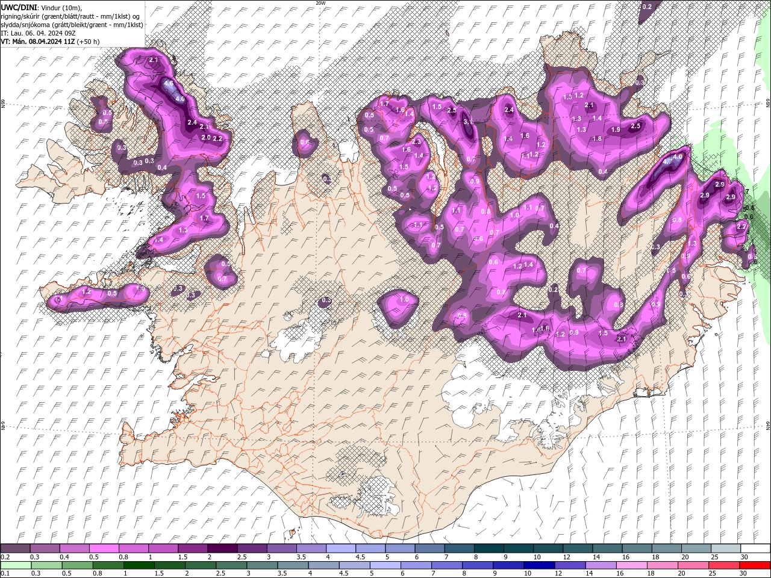Viewport: 771px width, 578px height.
Task: Click the '1.8' value on the map
Action: [x=597, y=139]
